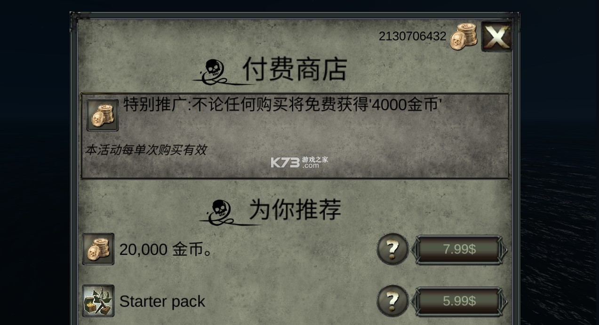Close the paid shop with the X button
599x325 pixels.
click(x=496, y=36)
